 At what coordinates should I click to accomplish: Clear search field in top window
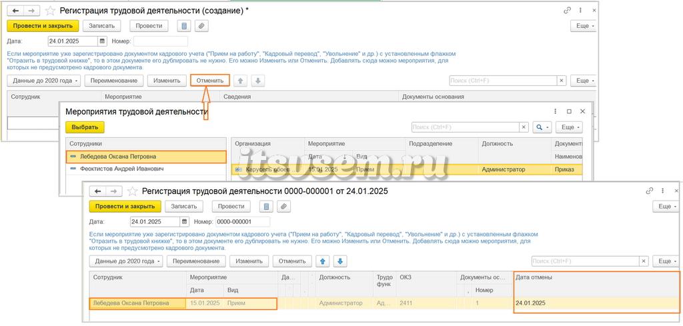(x=562, y=81)
